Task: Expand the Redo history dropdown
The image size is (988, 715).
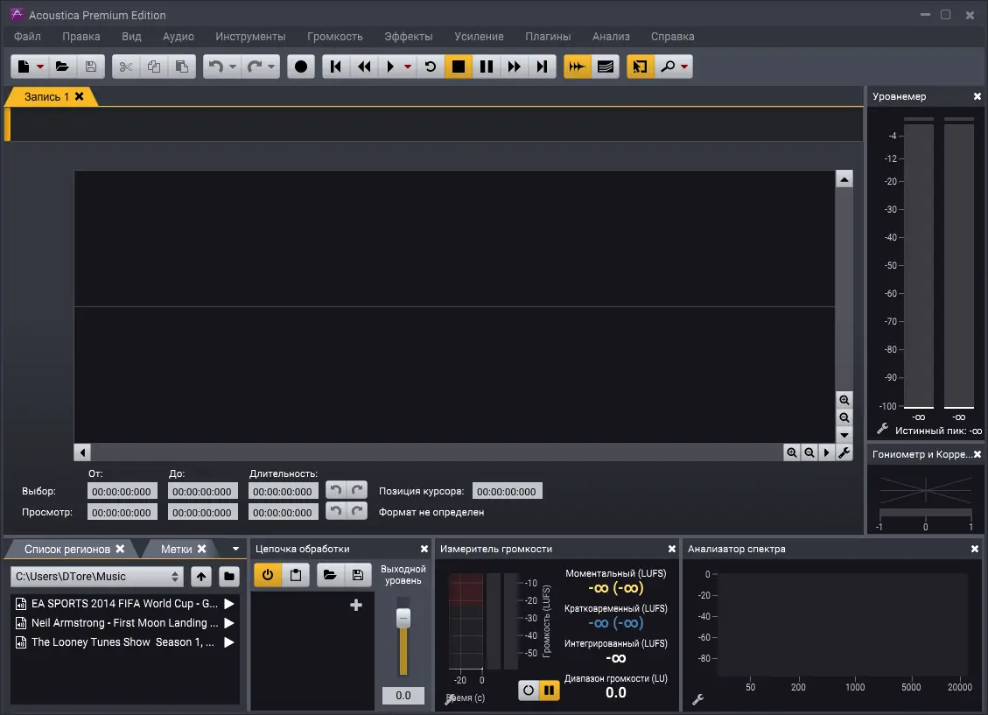Action: tap(271, 67)
